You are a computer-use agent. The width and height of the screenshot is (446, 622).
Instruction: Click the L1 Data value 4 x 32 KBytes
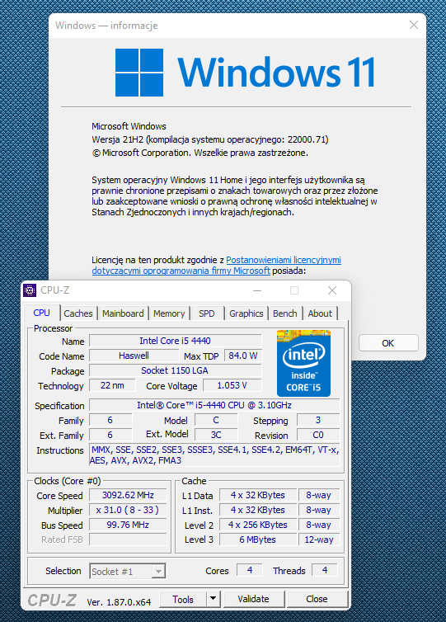click(x=258, y=495)
